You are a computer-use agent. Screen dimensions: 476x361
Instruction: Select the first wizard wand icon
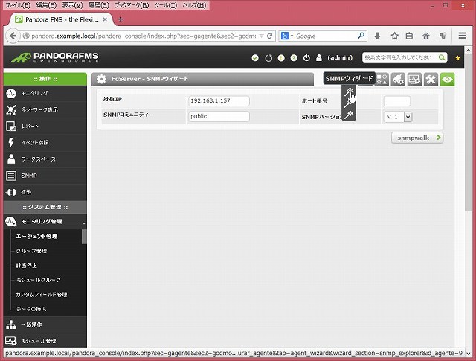348,92
